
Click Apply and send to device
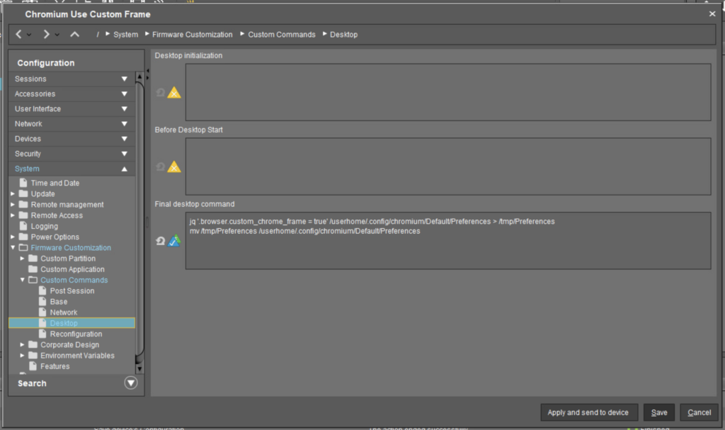point(588,412)
